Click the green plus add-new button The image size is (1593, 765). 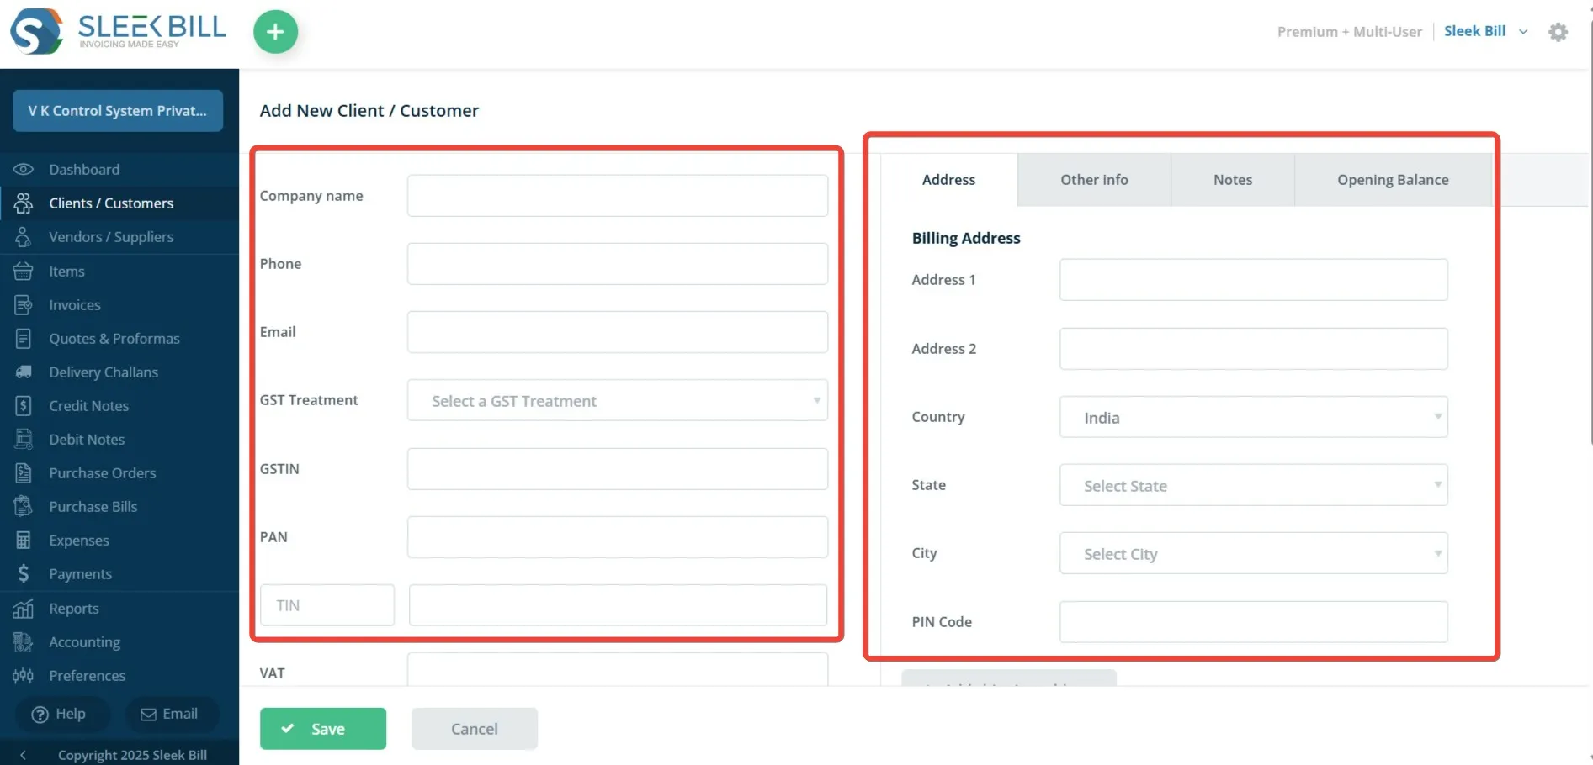coord(275,32)
